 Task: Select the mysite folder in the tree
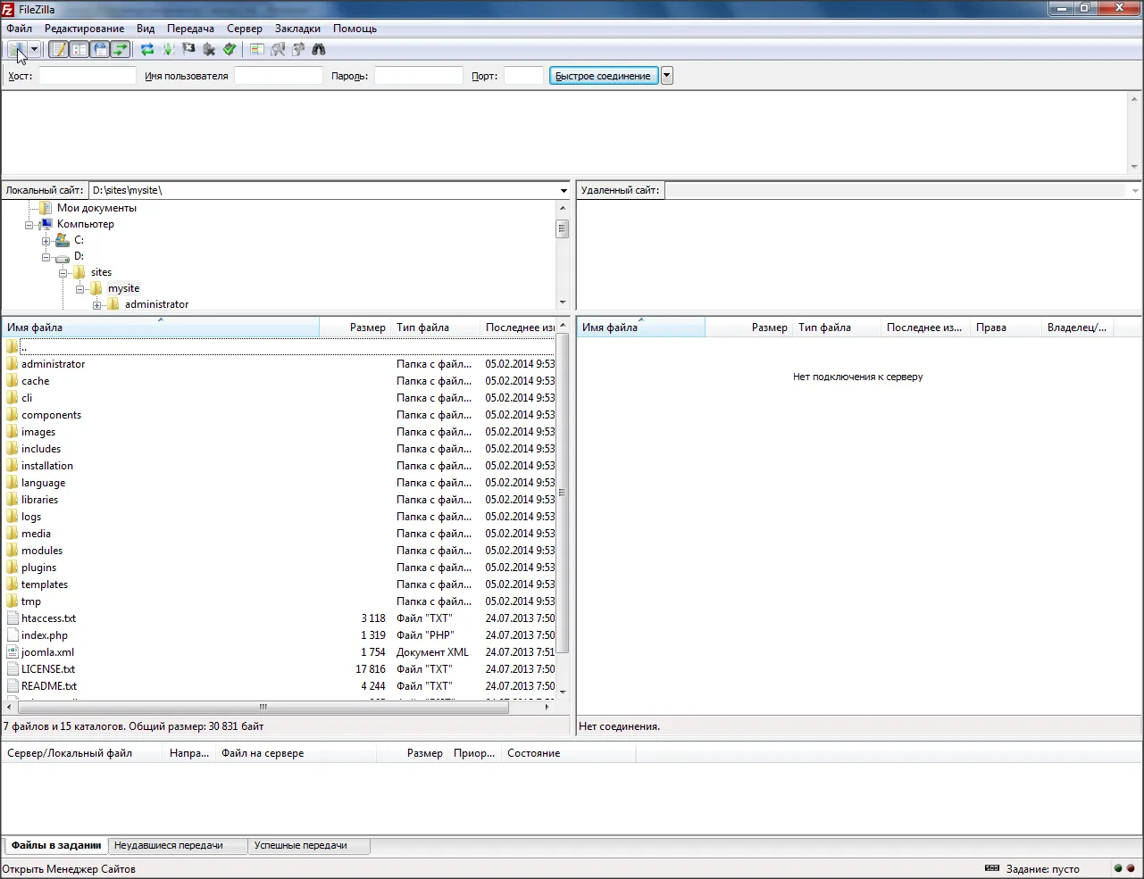point(123,288)
